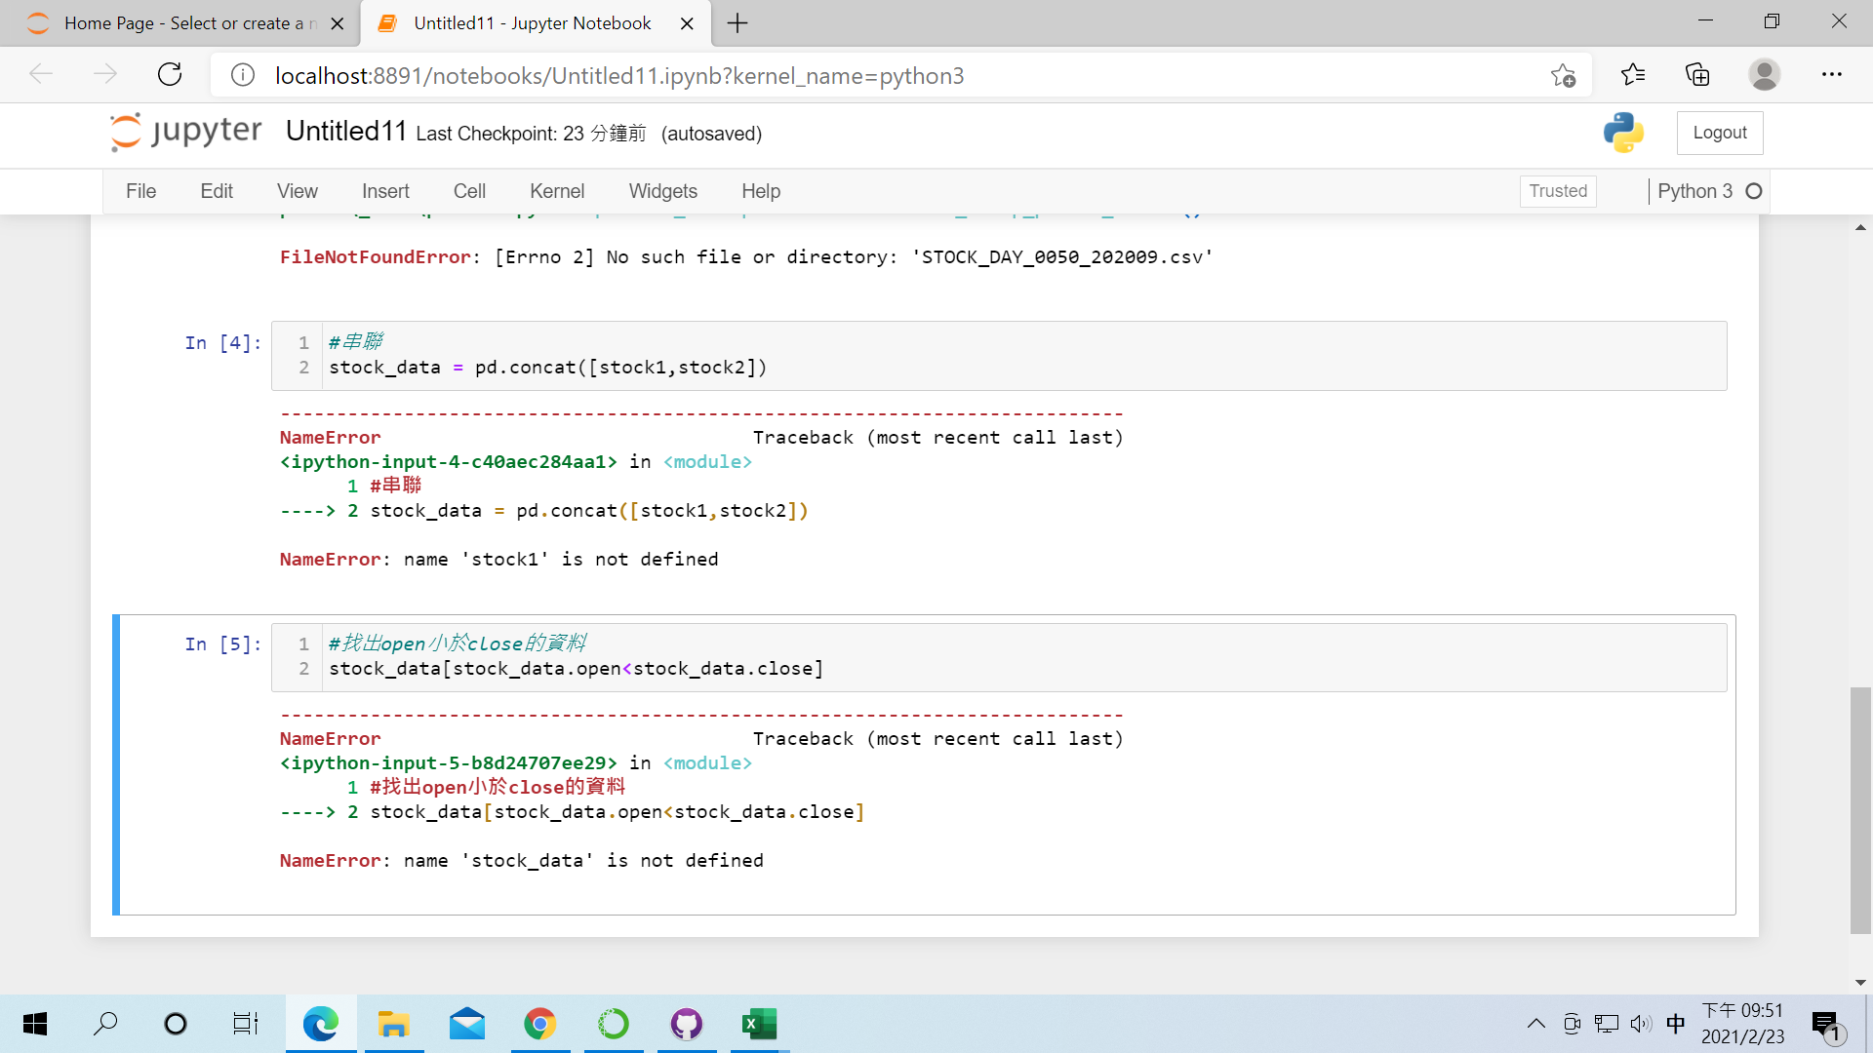Close the Home Page tab
Image resolution: width=1873 pixels, height=1053 pixels.
point(338,23)
